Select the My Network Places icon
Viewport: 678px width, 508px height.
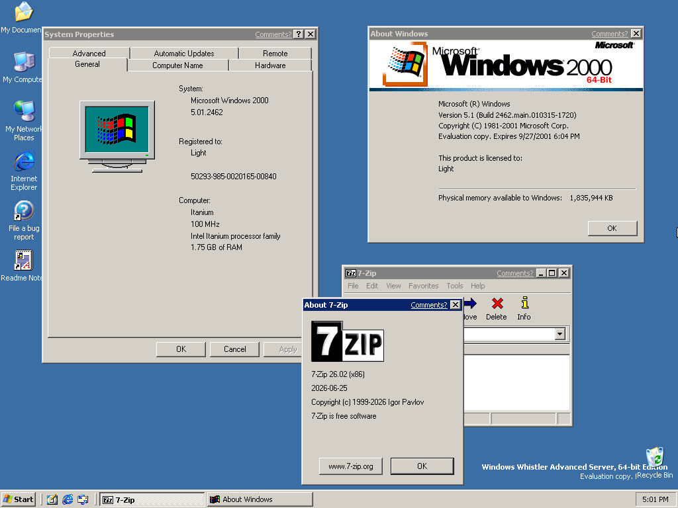click(x=23, y=111)
